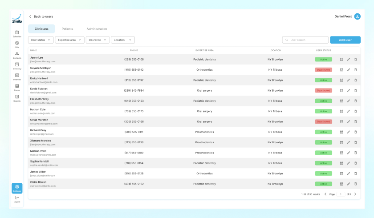The height and width of the screenshot is (218, 374).
Task: Click Deactivated badge for David Futoran
Action: coord(323,90)
